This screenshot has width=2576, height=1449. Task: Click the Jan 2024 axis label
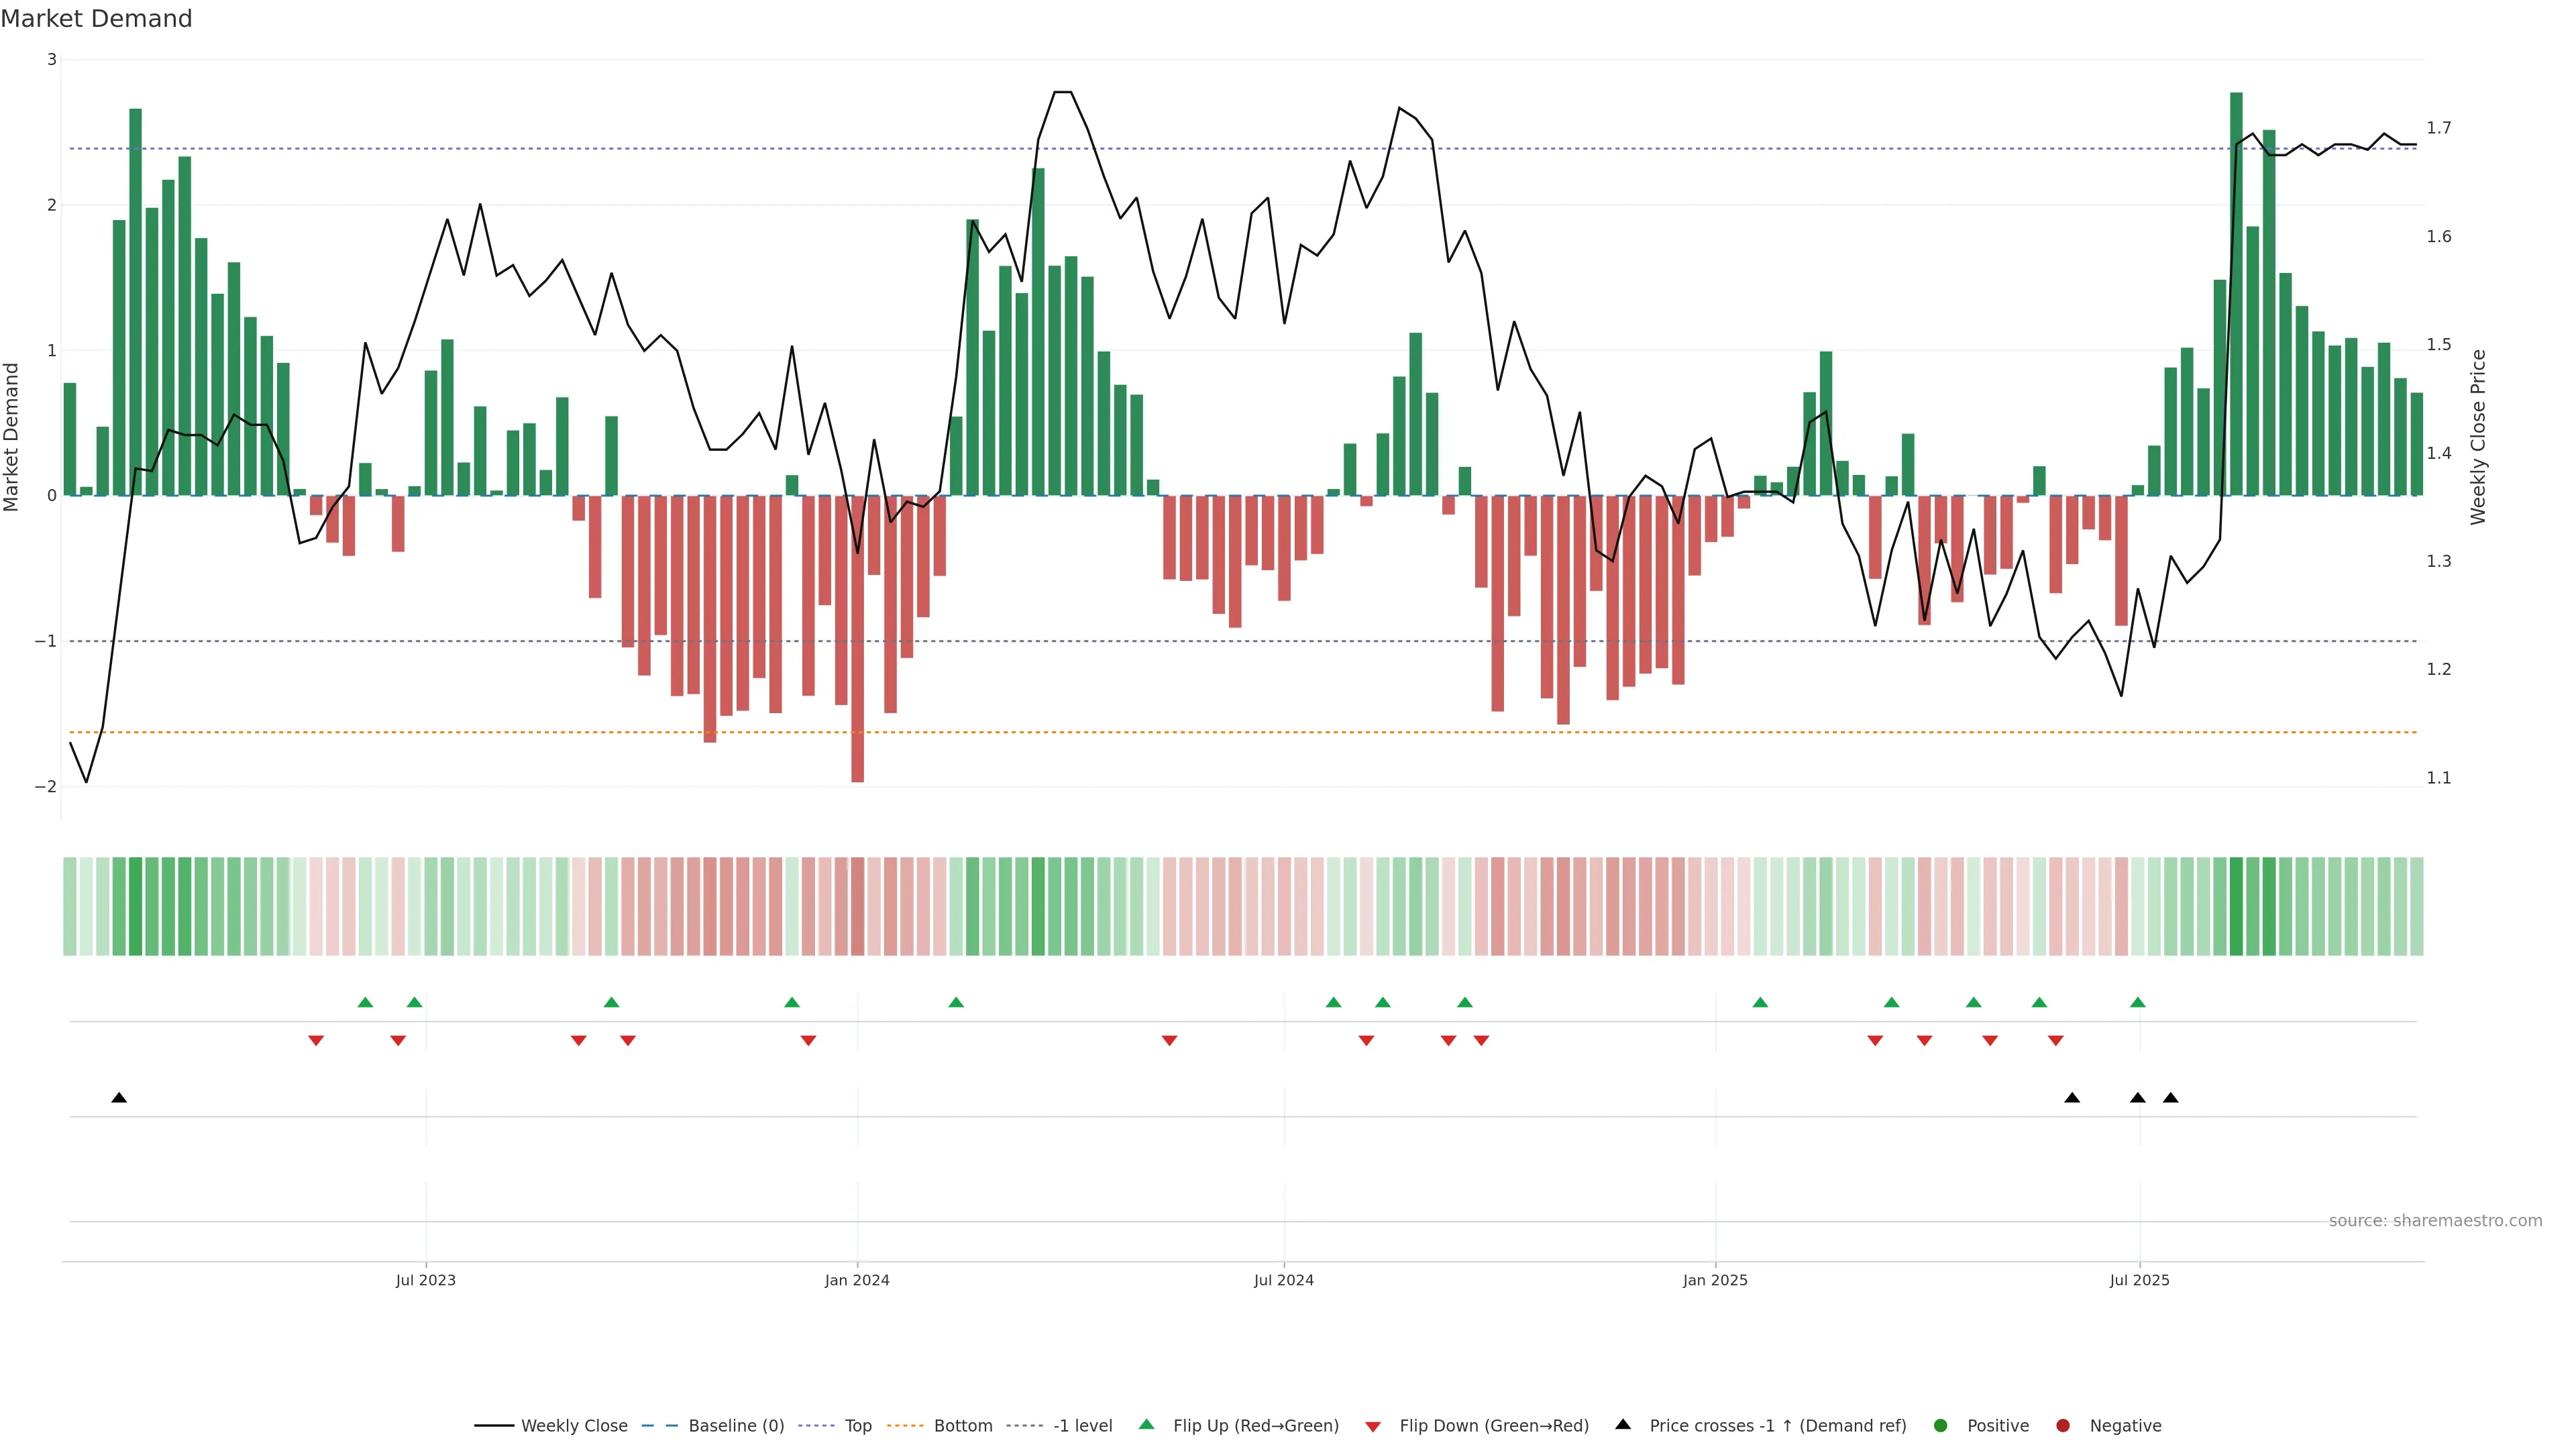pyautogui.click(x=856, y=1280)
